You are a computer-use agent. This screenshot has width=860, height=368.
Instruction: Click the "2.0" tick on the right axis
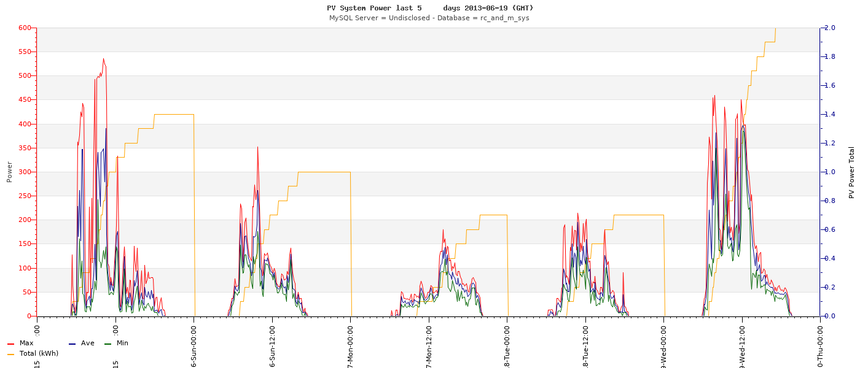coord(829,28)
